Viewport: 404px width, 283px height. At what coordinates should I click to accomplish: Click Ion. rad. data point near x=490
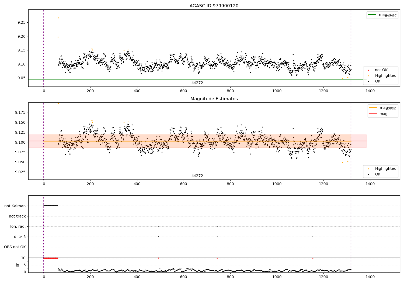point(158,226)
